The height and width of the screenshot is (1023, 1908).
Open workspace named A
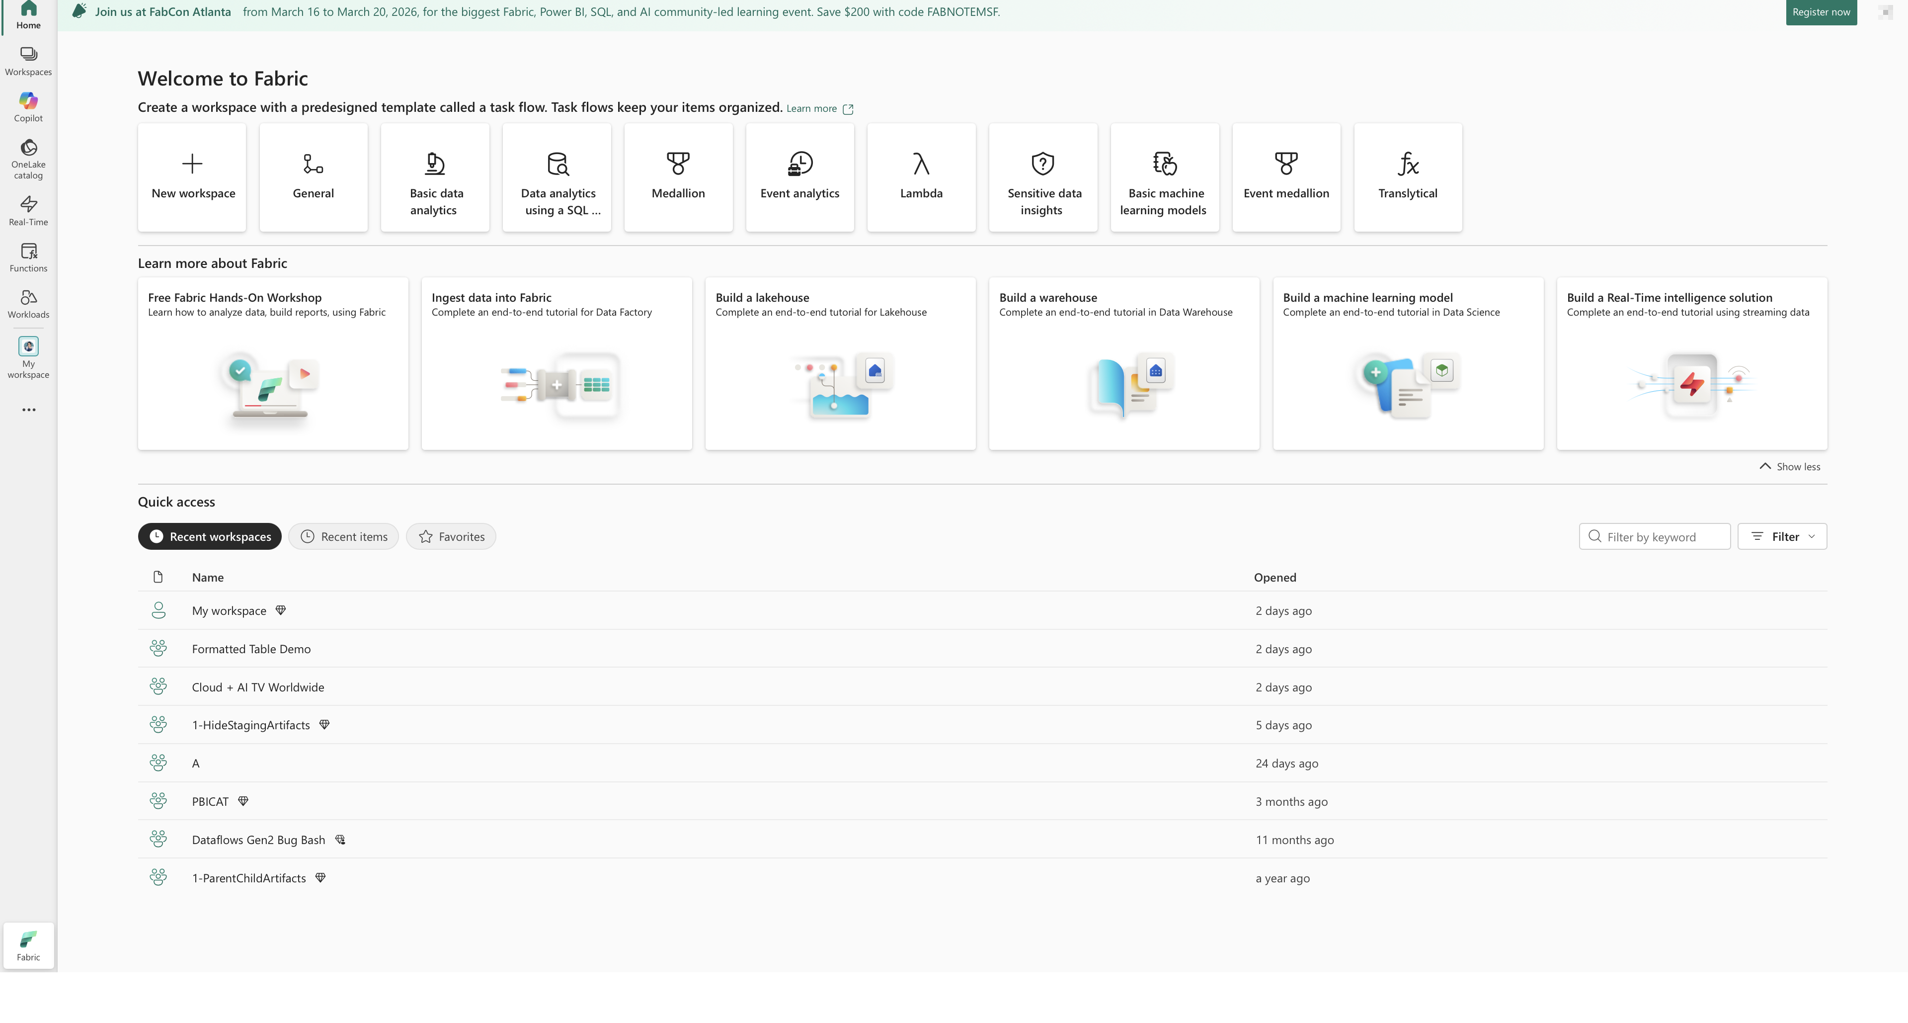tap(982, 763)
